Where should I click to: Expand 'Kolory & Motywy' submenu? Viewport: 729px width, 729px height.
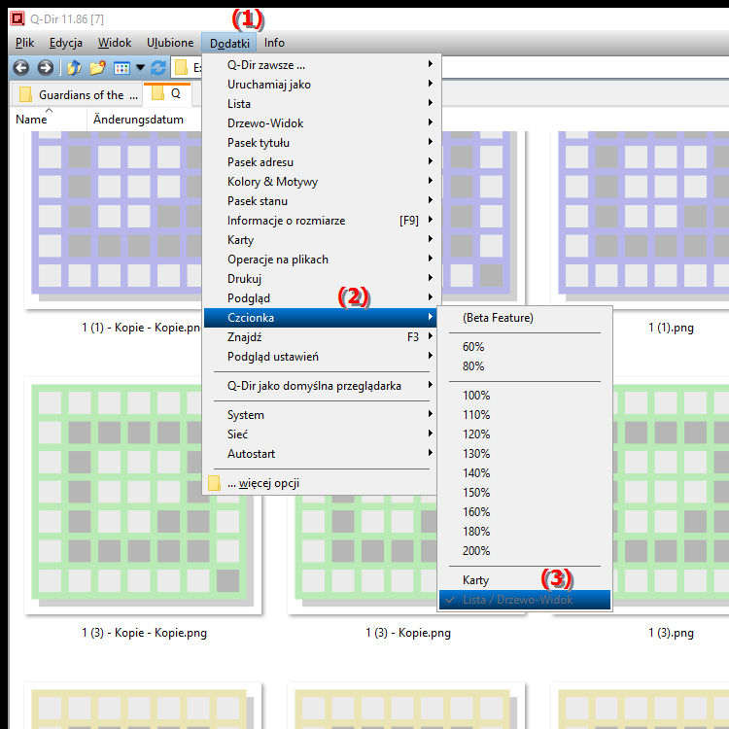tap(322, 182)
